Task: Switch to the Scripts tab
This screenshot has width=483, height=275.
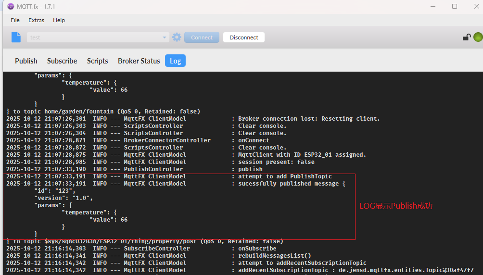Action: pyautogui.click(x=97, y=61)
